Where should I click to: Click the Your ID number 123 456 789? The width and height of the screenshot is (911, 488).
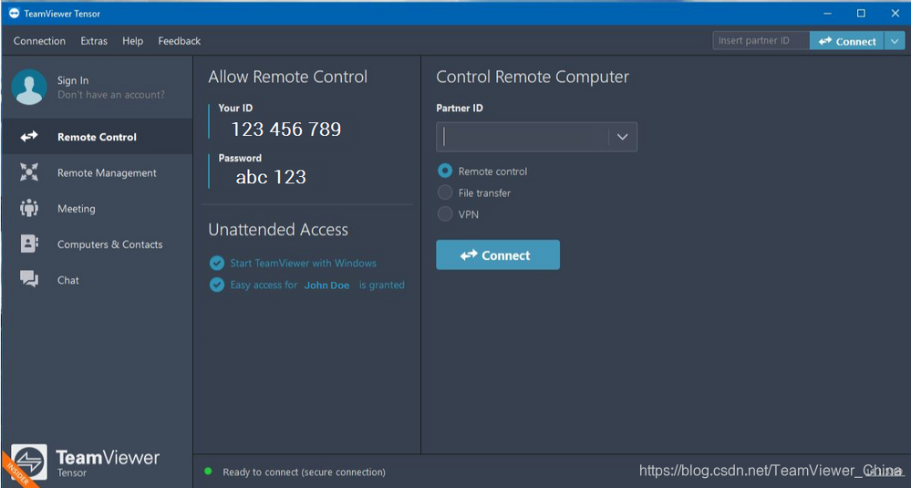point(285,129)
